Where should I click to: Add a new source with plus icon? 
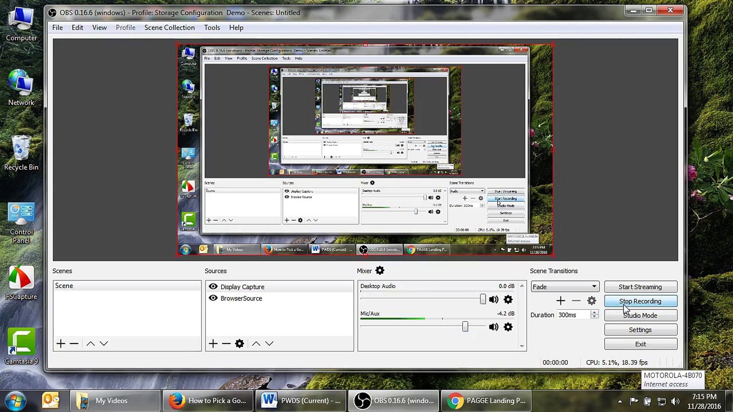tap(213, 344)
